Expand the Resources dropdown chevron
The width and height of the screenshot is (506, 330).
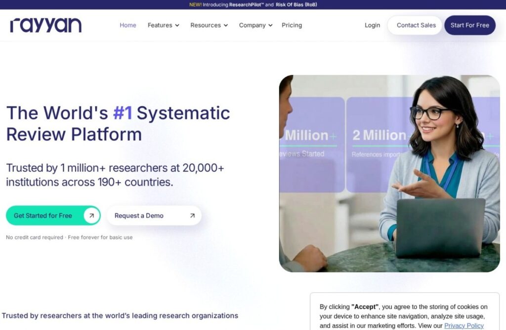coord(226,26)
